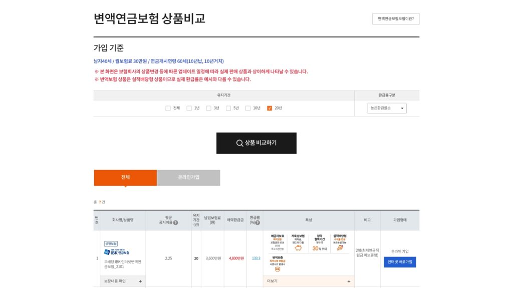
Task: Click the IBK 연금보험 company logo
Action: coord(117,251)
